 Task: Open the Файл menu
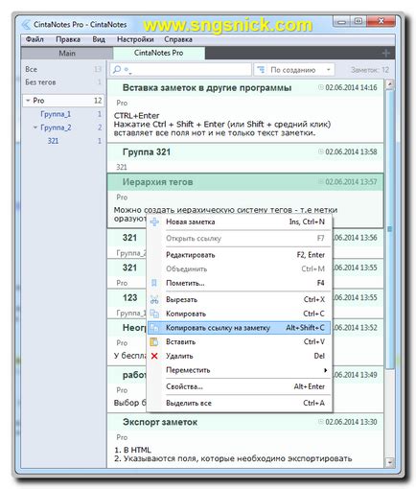35,39
